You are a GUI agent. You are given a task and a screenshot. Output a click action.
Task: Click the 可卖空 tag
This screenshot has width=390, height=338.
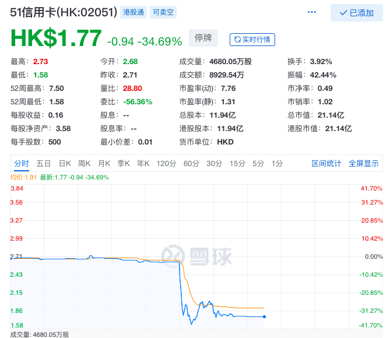163,12
